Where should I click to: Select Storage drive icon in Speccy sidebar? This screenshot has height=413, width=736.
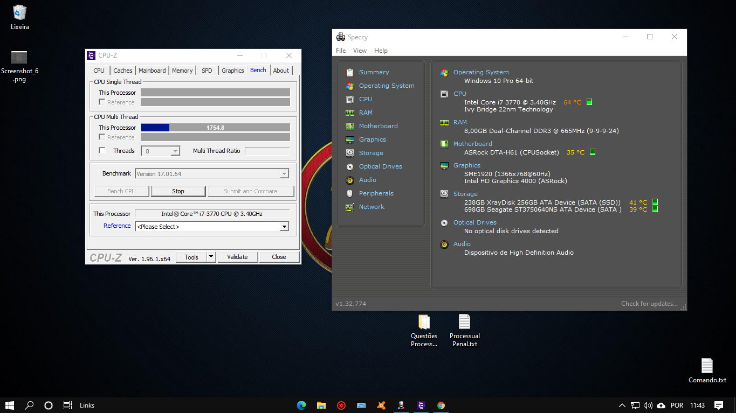pyautogui.click(x=350, y=153)
